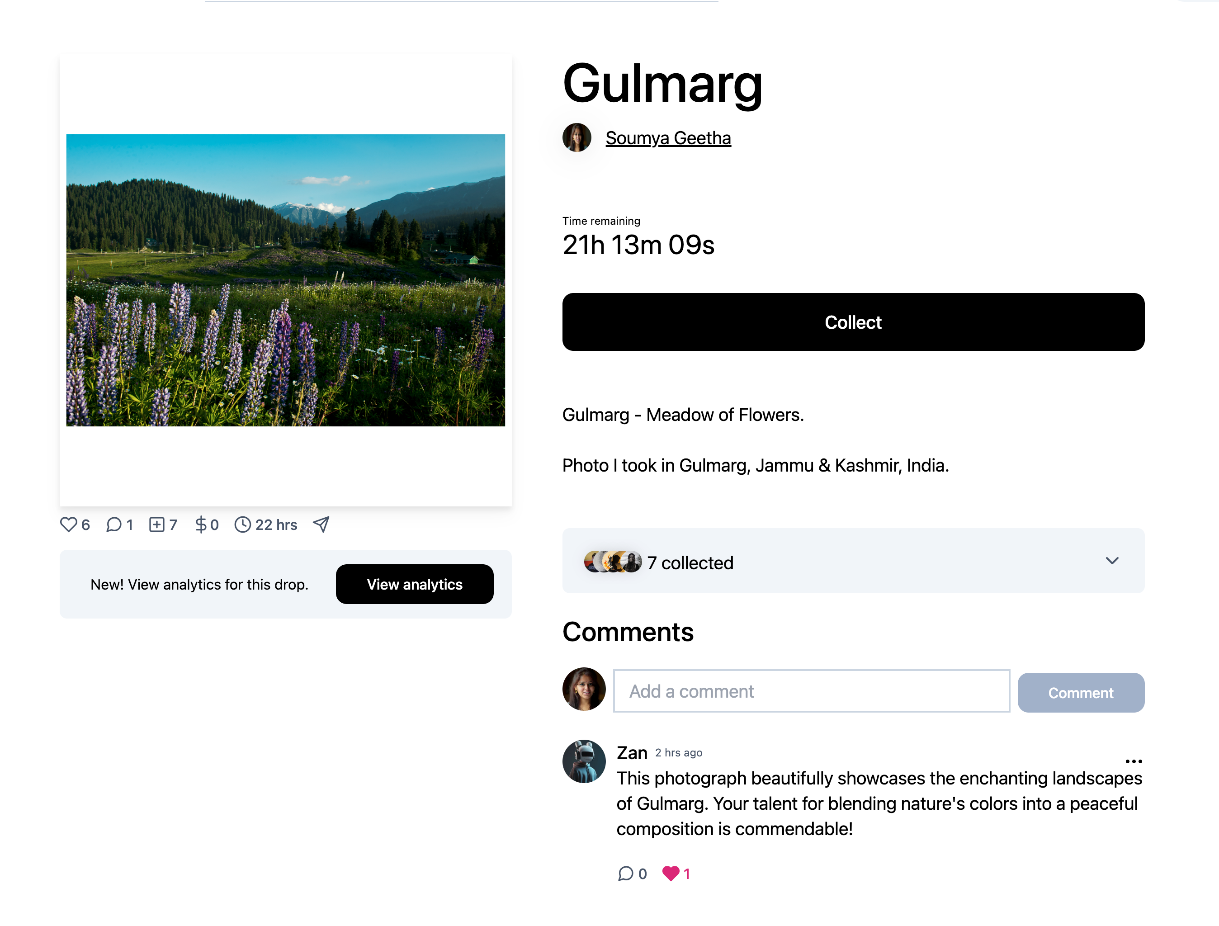Open View analytics for this drop

pyautogui.click(x=415, y=584)
